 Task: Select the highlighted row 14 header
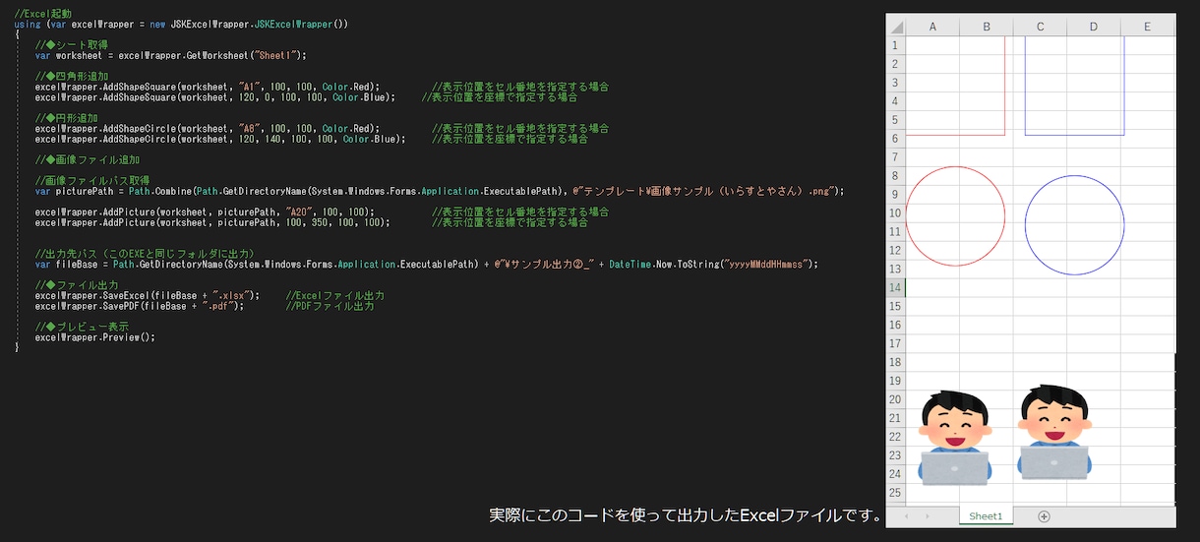(895, 288)
